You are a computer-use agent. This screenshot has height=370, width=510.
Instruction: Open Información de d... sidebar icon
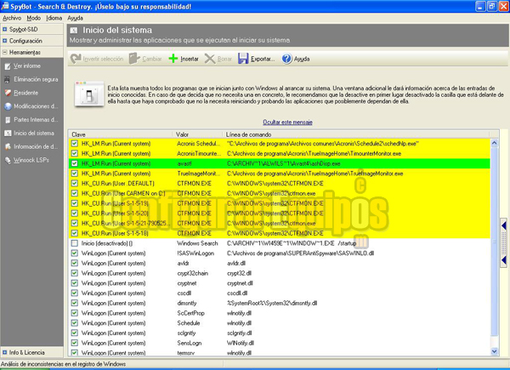tap(8, 146)
